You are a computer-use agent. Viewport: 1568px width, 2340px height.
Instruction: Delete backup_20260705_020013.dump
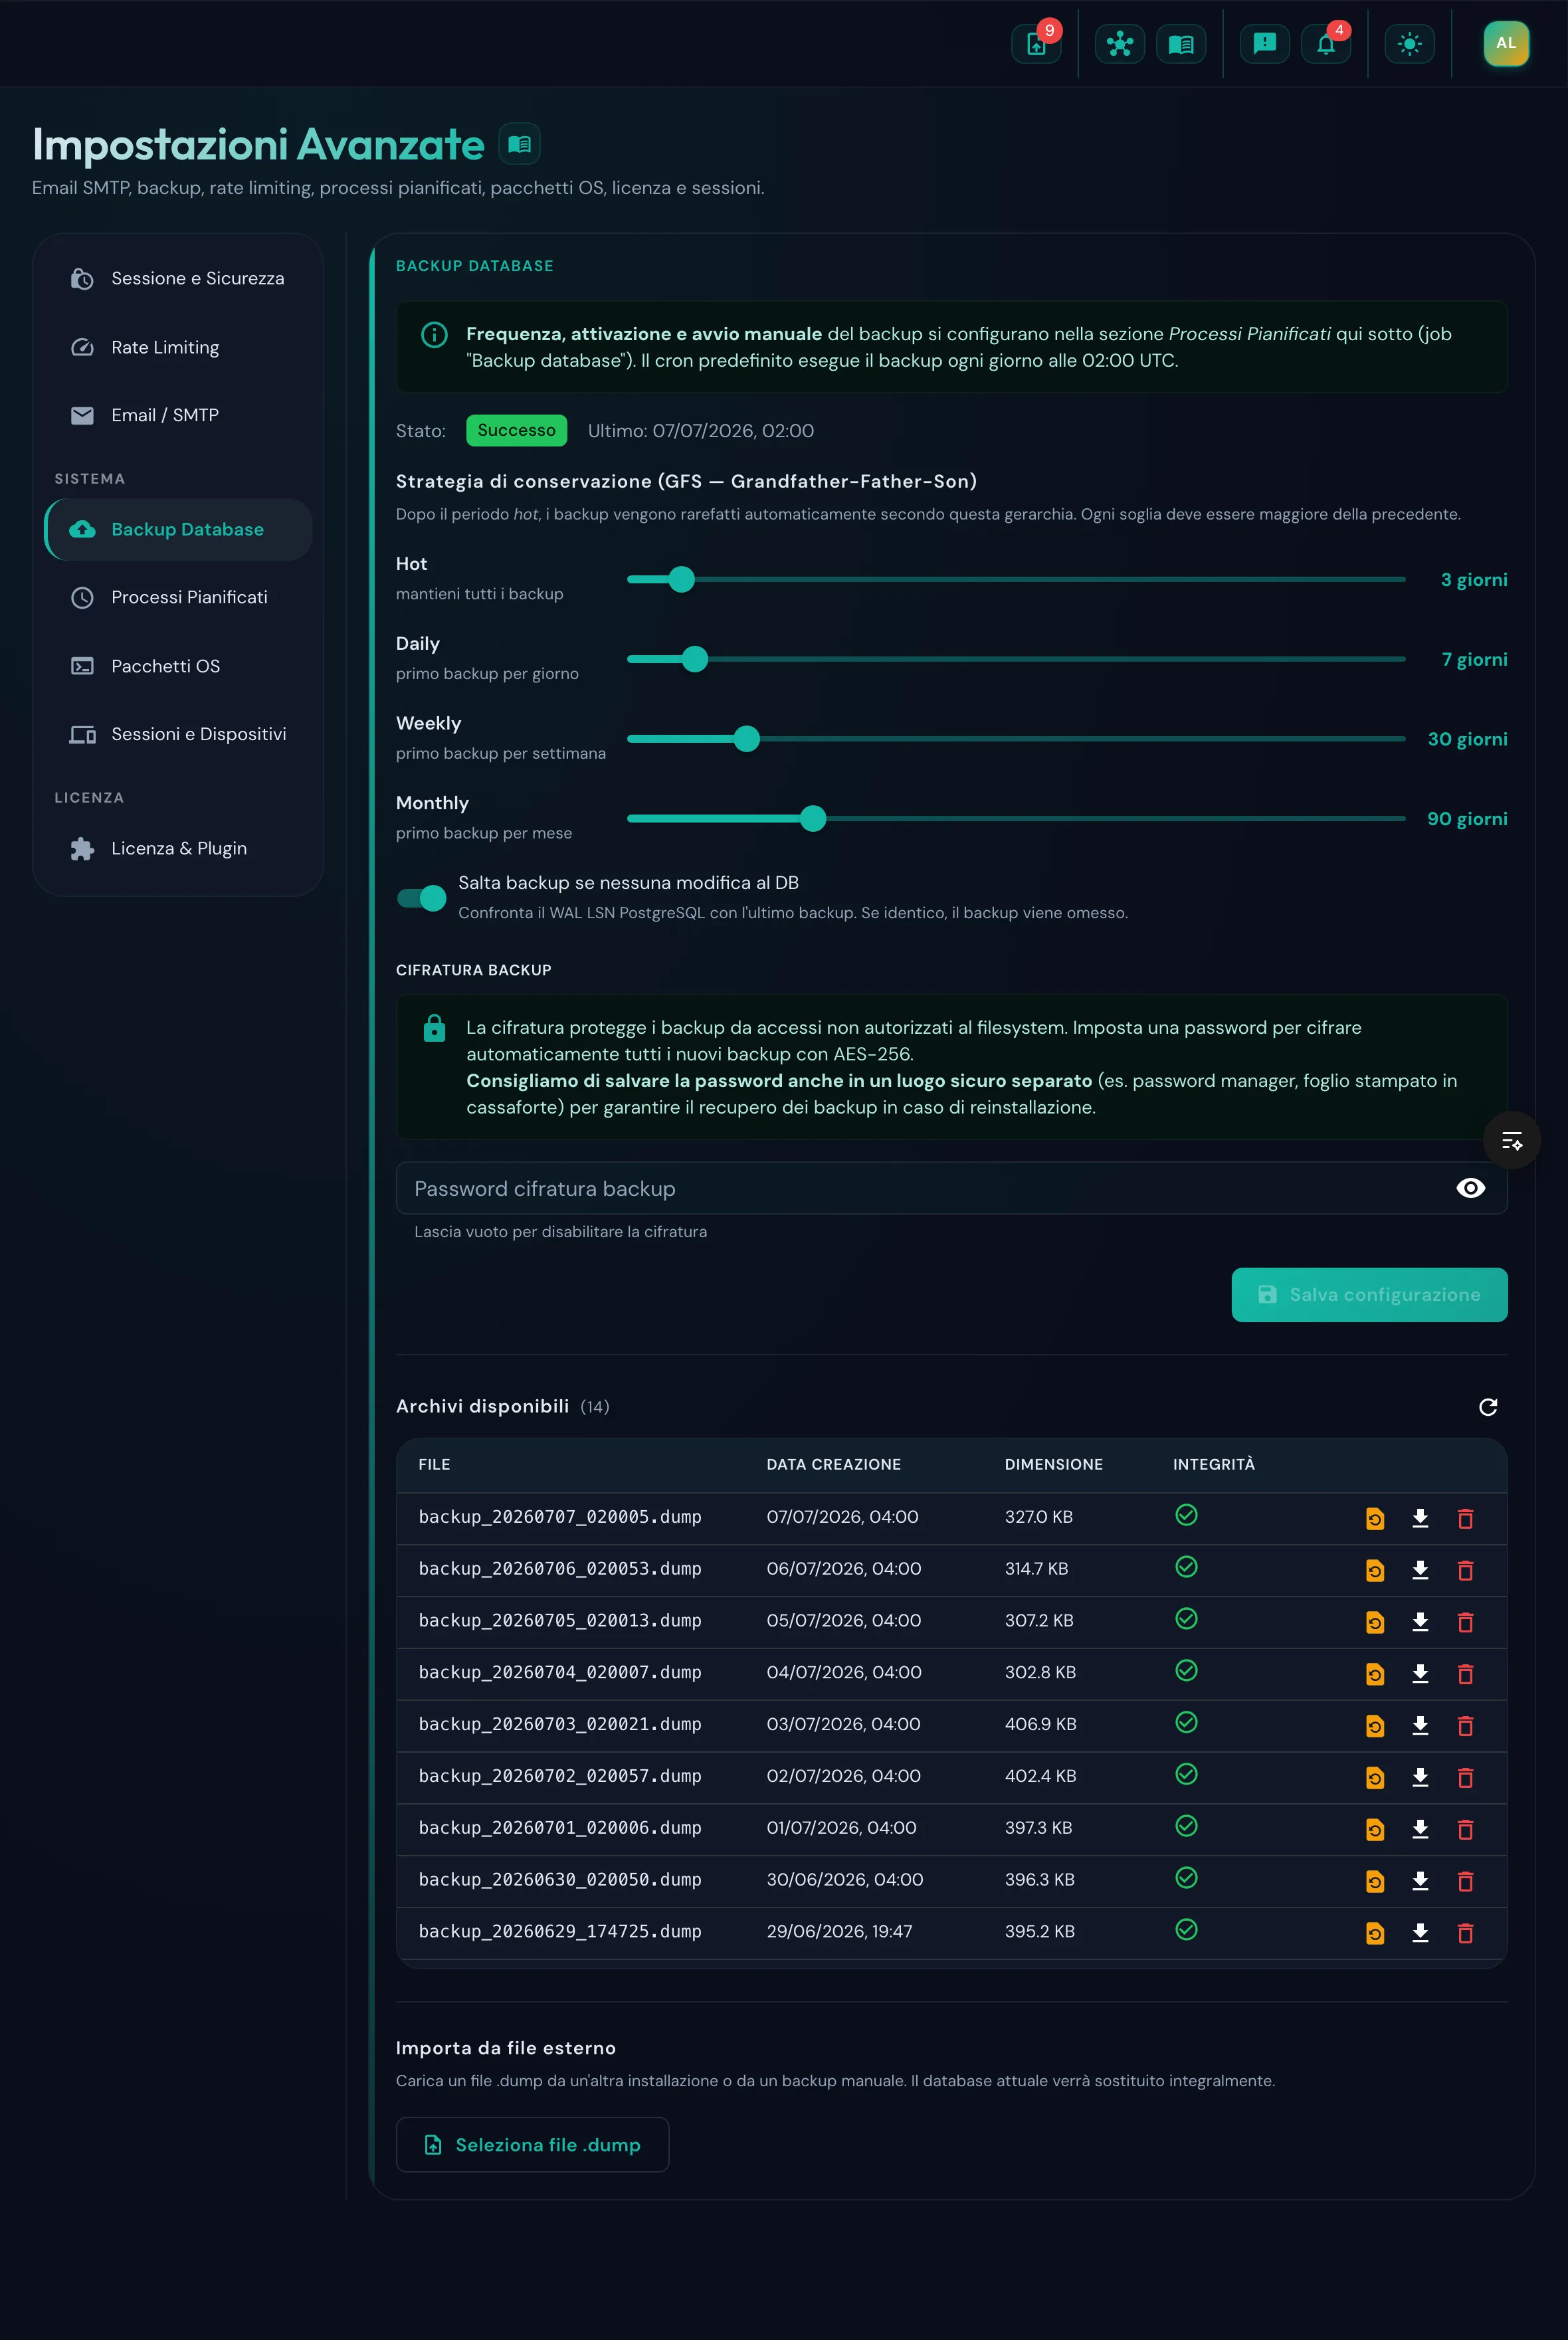(x=1465, y=1623)
